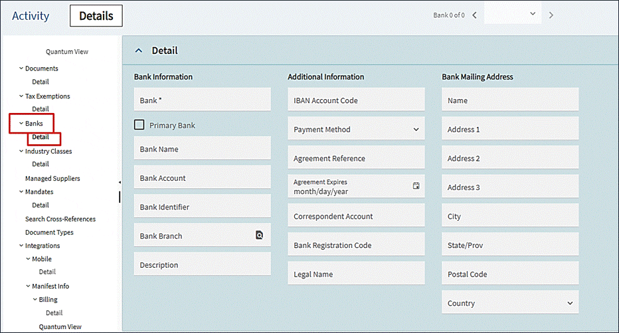The height and width of the screenshot is (333, 619).
Task: Open Detail under Billing
Action: (54, 313)
